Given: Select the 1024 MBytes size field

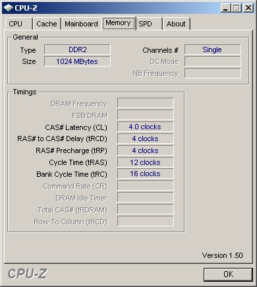Looking at the screenshot, I should point(77,61).
